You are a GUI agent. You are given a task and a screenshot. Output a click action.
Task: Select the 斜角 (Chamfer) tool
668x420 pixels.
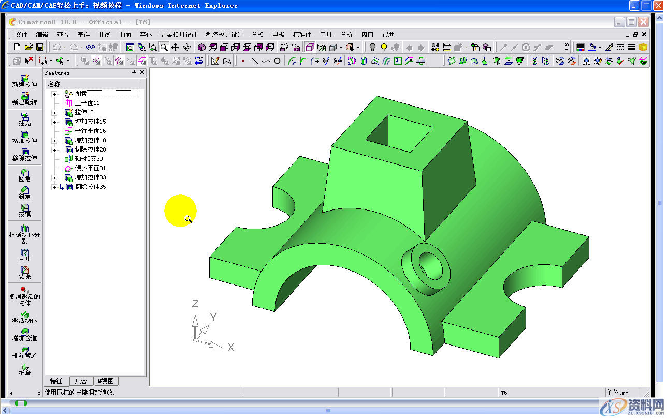click(x=24, y=192)
